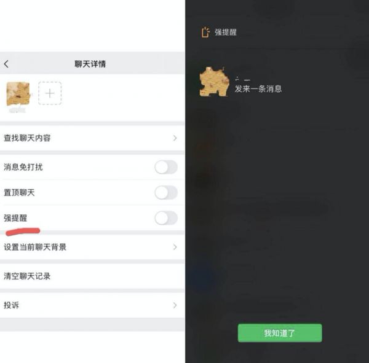This screenshot has height=363, width=369.
Task: Tap the 强提醒 header label on dark screen
Action: point(226,33)
